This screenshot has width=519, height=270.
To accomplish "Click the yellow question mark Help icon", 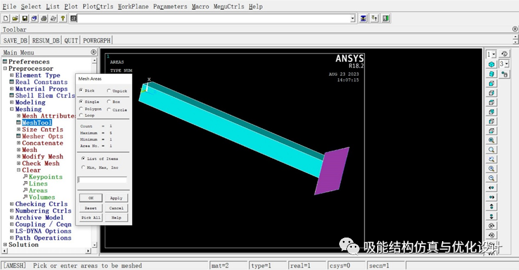I will (63, 19).
